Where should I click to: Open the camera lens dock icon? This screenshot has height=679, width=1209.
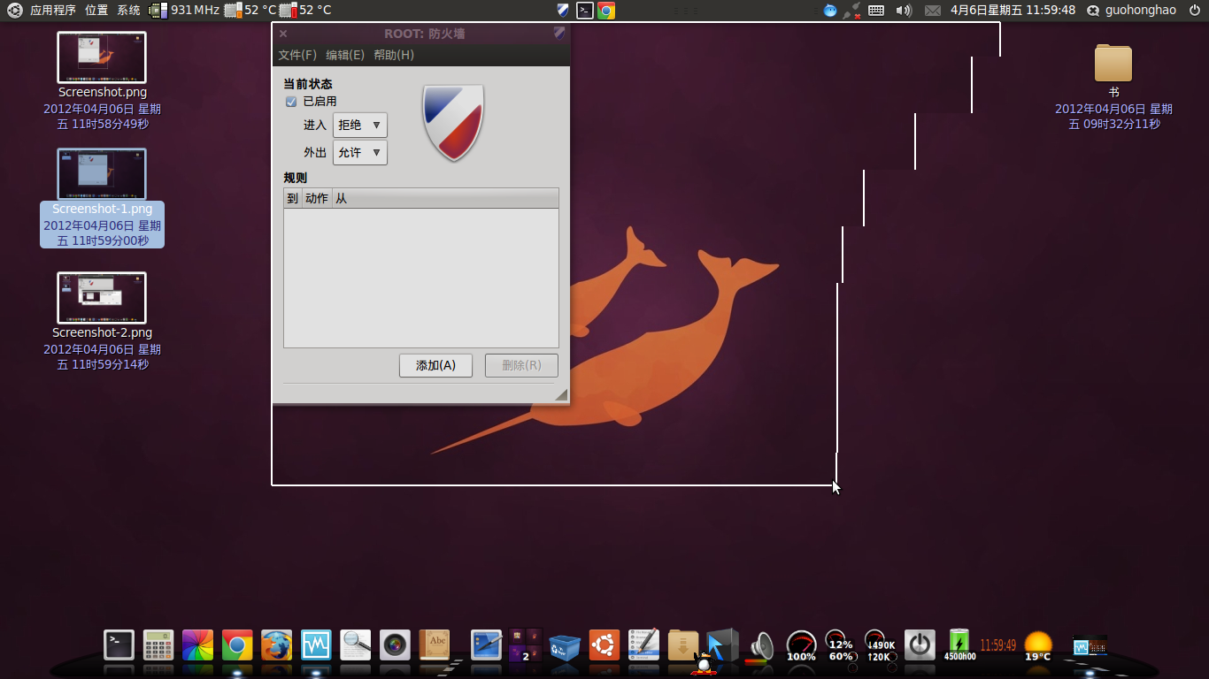click(395, 645)
